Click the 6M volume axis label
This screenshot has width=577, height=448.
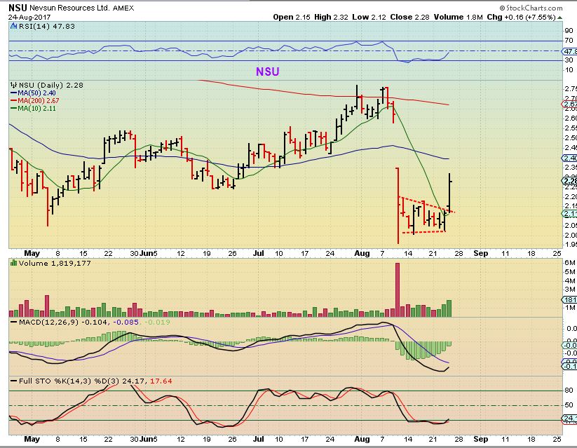point(570,262)
